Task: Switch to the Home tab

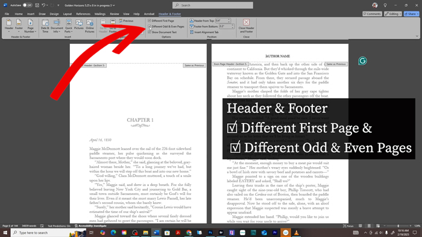Action: [19, 14]
